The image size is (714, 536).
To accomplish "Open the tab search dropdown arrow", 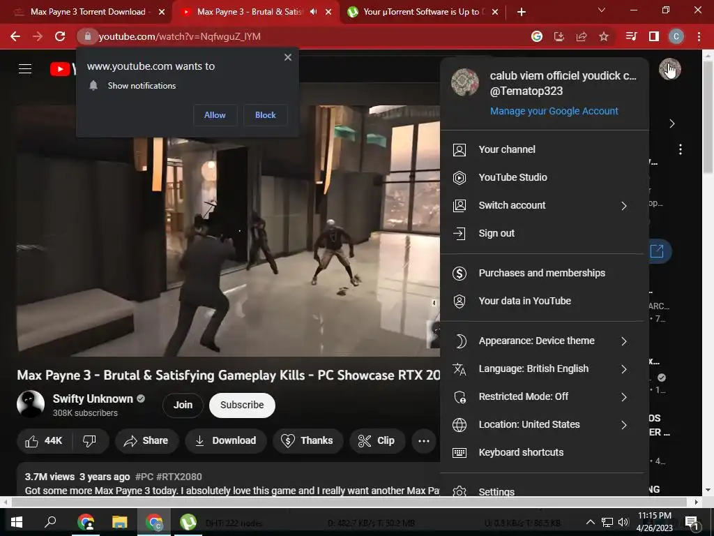I will (x=602, y=10).
